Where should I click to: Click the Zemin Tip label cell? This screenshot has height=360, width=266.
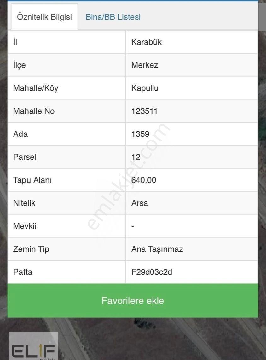tap(67, 249)
